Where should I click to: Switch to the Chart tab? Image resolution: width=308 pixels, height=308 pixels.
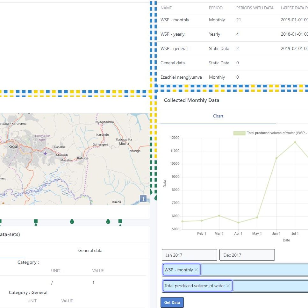pyautogui.click(x=218, y=116)
